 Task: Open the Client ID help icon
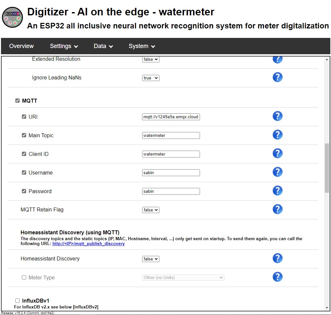pos(277,153)
